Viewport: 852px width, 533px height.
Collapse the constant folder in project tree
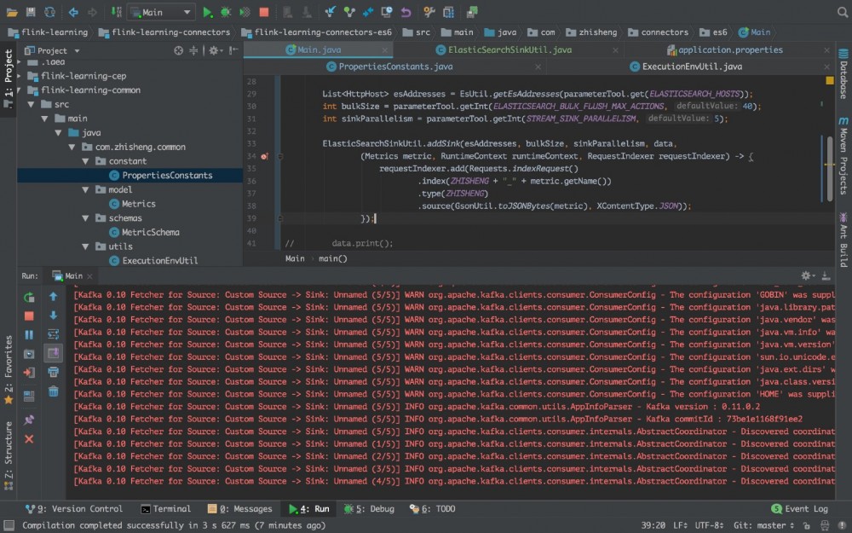coord(86,161)
